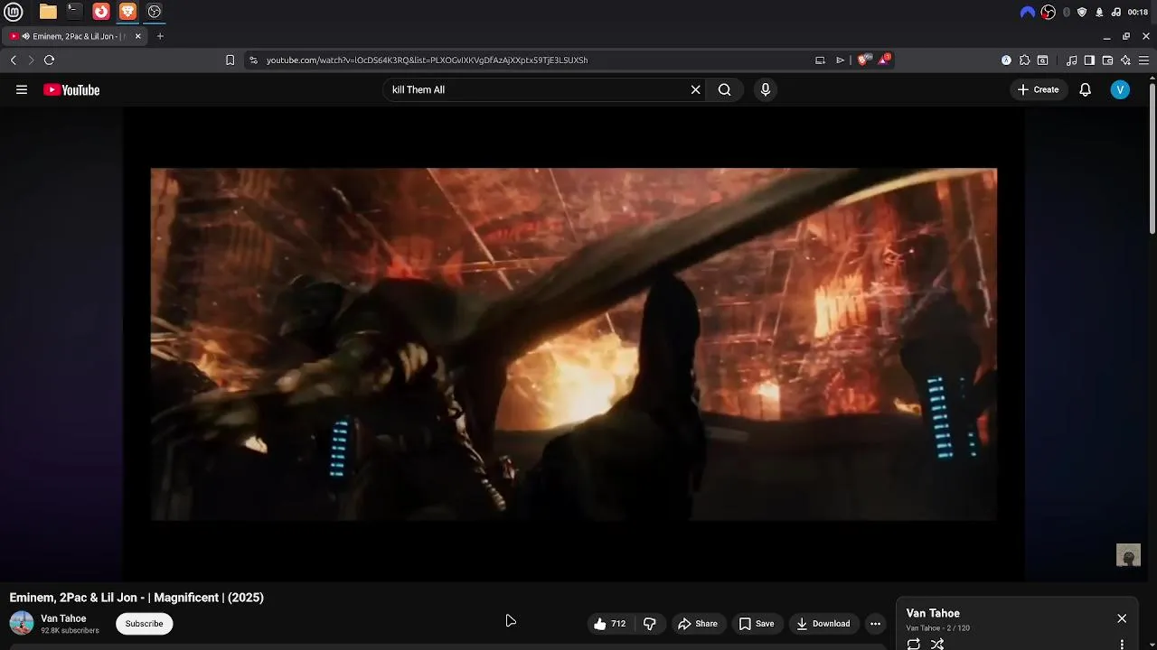1157x650 pixels.
Task: Open Van Tahoe channel avatar
Action: coord(22,623)
